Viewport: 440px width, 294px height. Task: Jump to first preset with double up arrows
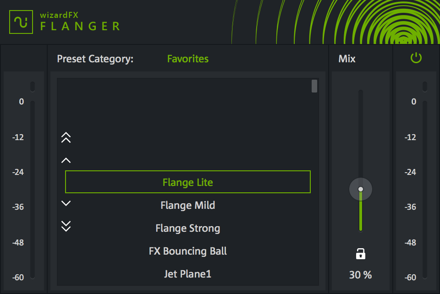click(x=66, y=137)
